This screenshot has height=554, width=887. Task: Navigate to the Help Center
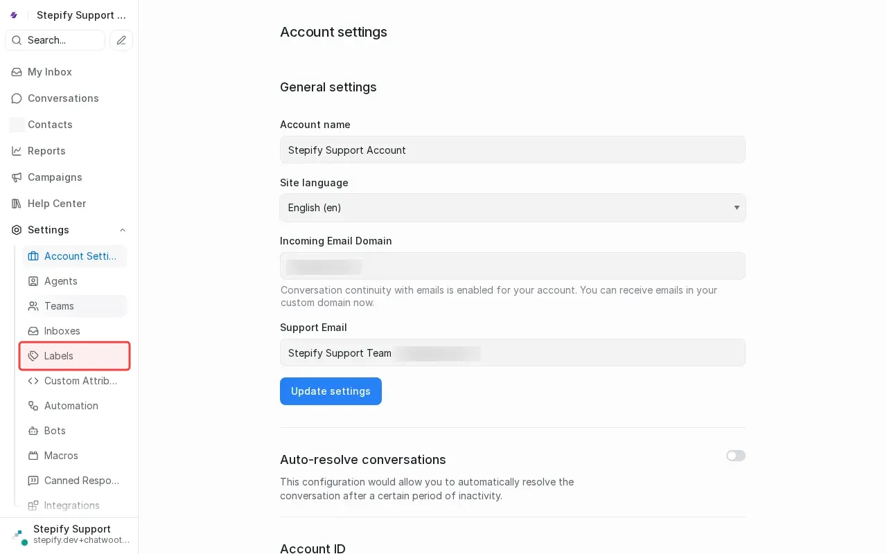[x=56, y=204]
